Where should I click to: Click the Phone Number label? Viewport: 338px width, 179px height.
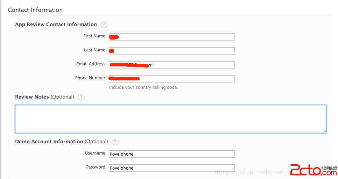(90, 78)
